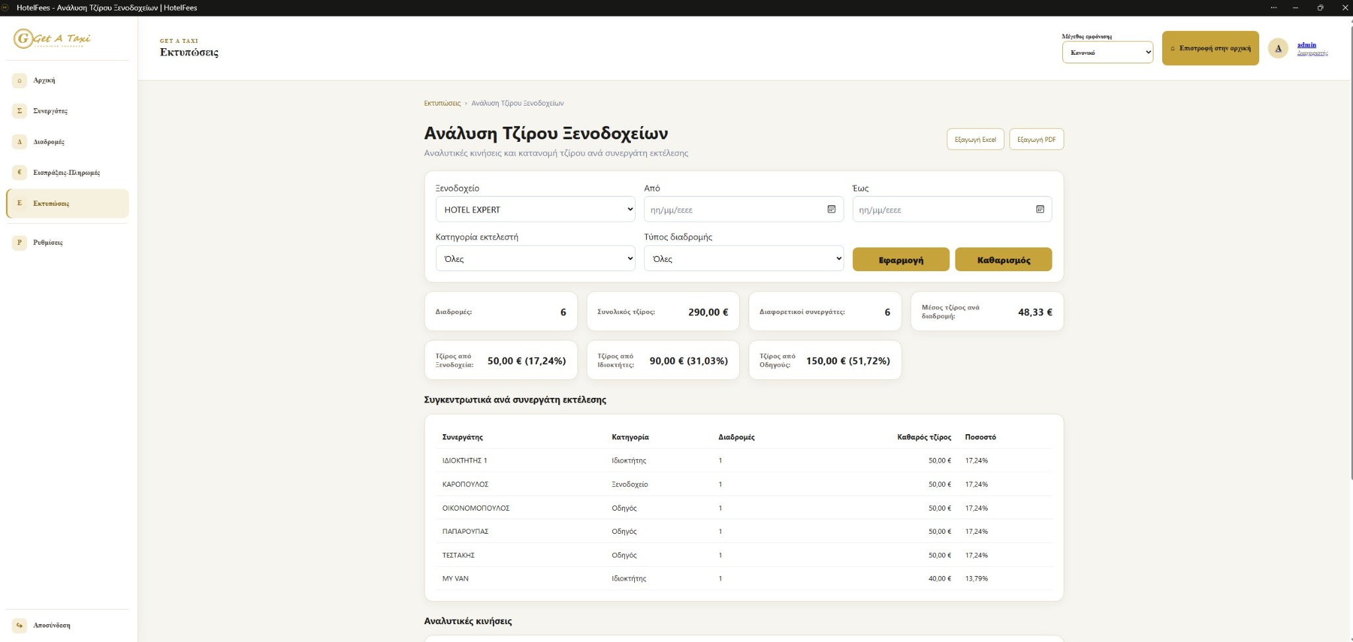The height and width of the screenshot is (642, 1353).
Task: Select the Εκτυπώσεις menu item in sidebar
Action: [x=67, y=203]
